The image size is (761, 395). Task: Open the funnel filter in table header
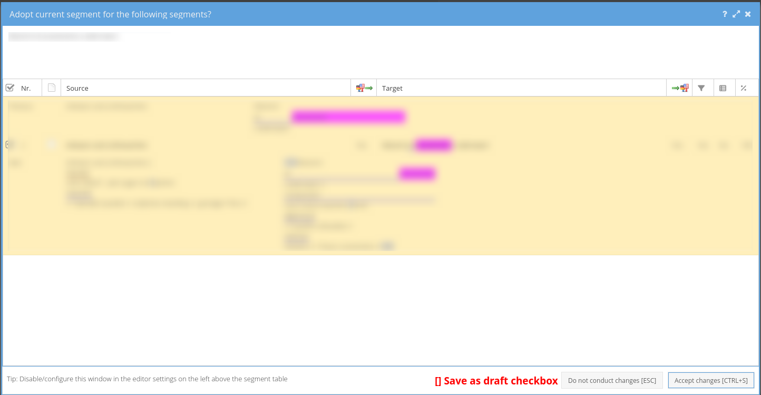(701, 88)
